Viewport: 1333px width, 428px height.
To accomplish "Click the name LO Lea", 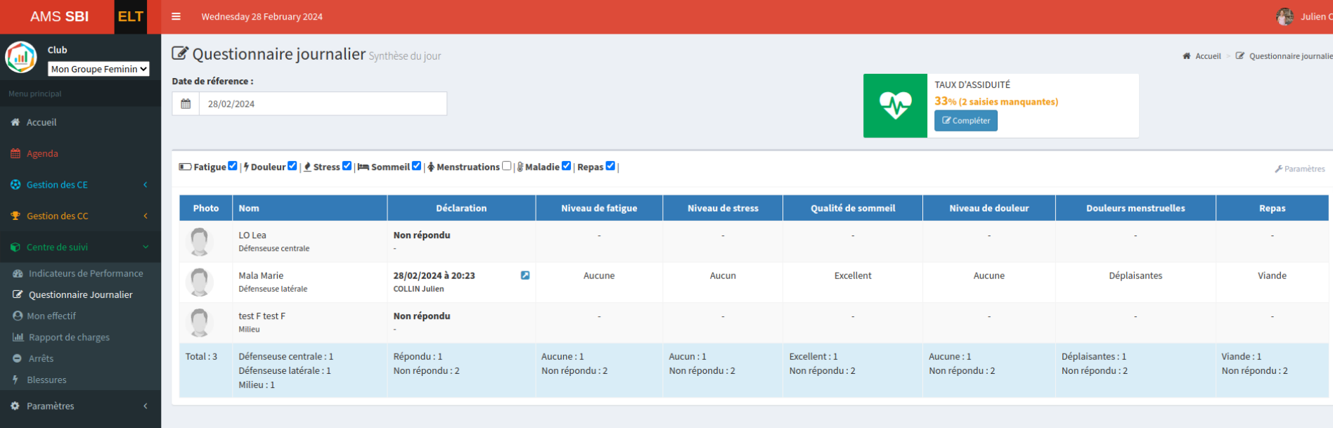I will click(x=252, y=235).
